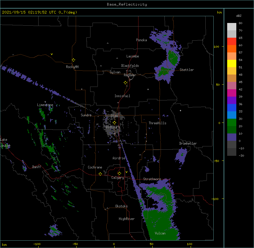Viewport: 254px width, 248px height.
Task: Click the Olds town label
Action: [x=114, y=116]
